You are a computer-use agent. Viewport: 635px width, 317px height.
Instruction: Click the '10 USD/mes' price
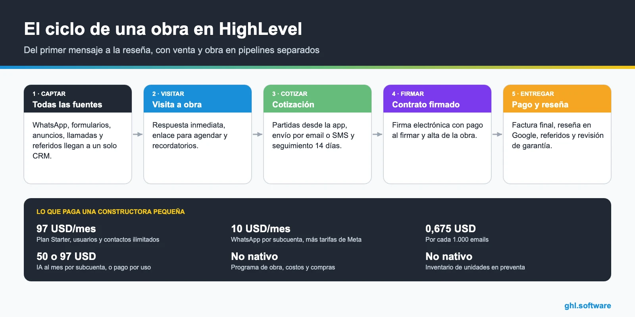pyautogui.click(x=260, y=229)
